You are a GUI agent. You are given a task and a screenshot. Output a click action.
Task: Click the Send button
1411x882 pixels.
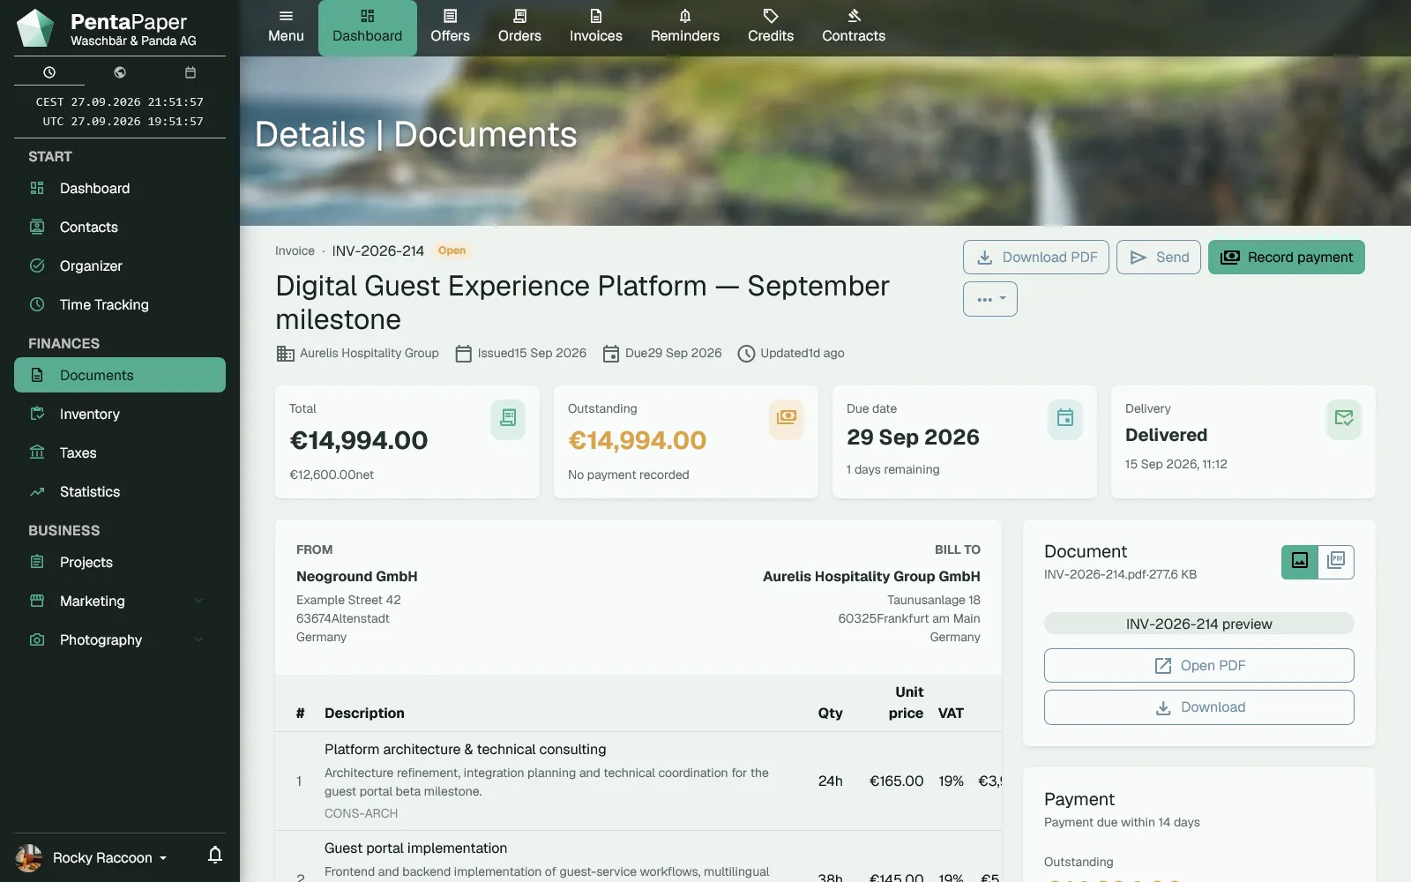1159,257
